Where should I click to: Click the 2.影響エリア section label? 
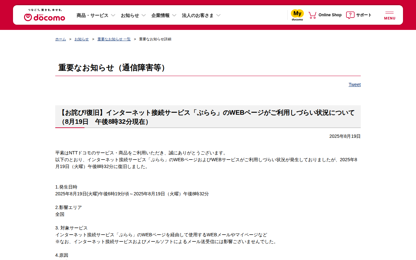pyautogui.click(x=69, y=207)
